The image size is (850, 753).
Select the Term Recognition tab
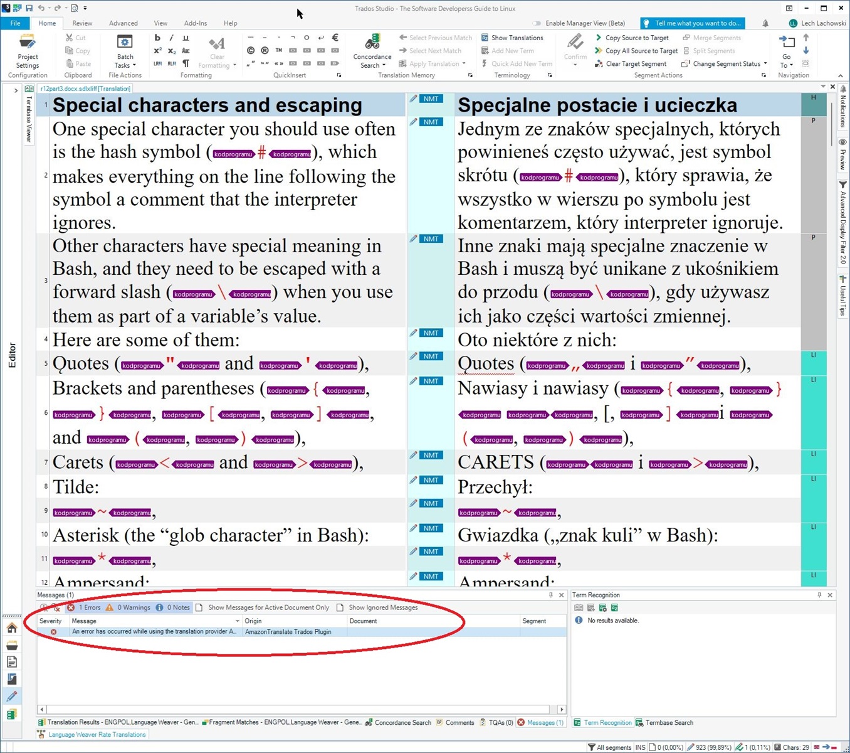607,722
